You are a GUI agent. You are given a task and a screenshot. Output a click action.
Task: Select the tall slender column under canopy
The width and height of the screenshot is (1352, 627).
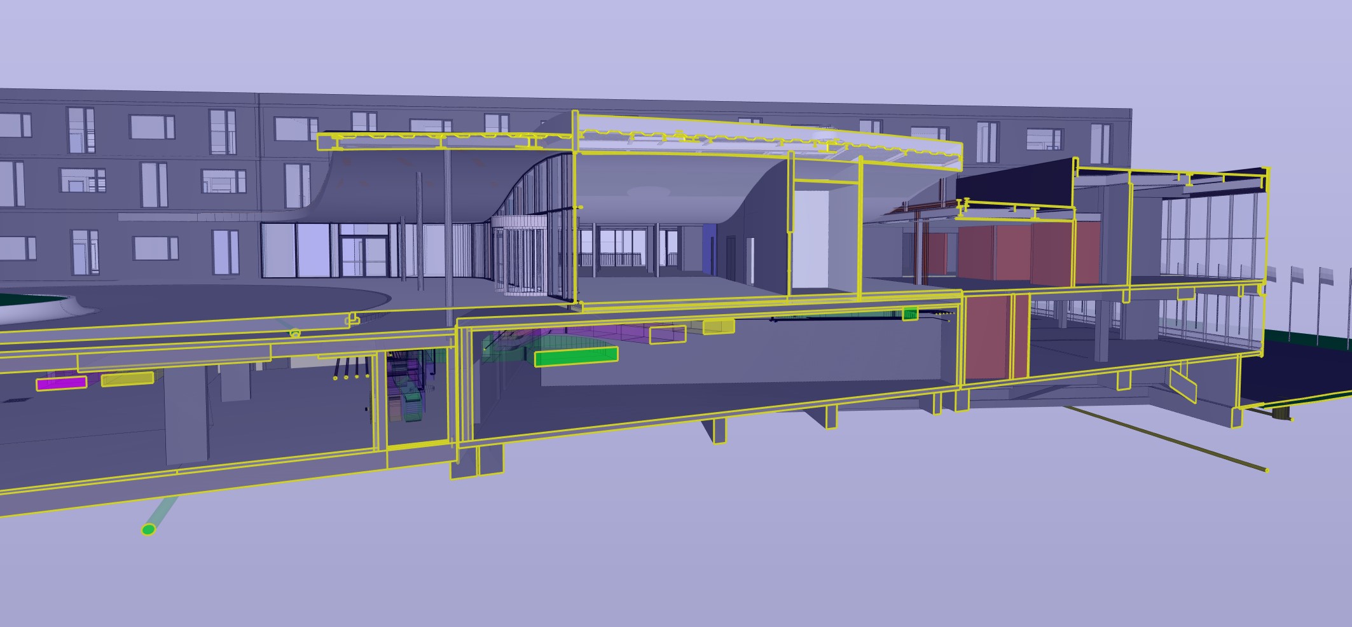coord(448,223)
